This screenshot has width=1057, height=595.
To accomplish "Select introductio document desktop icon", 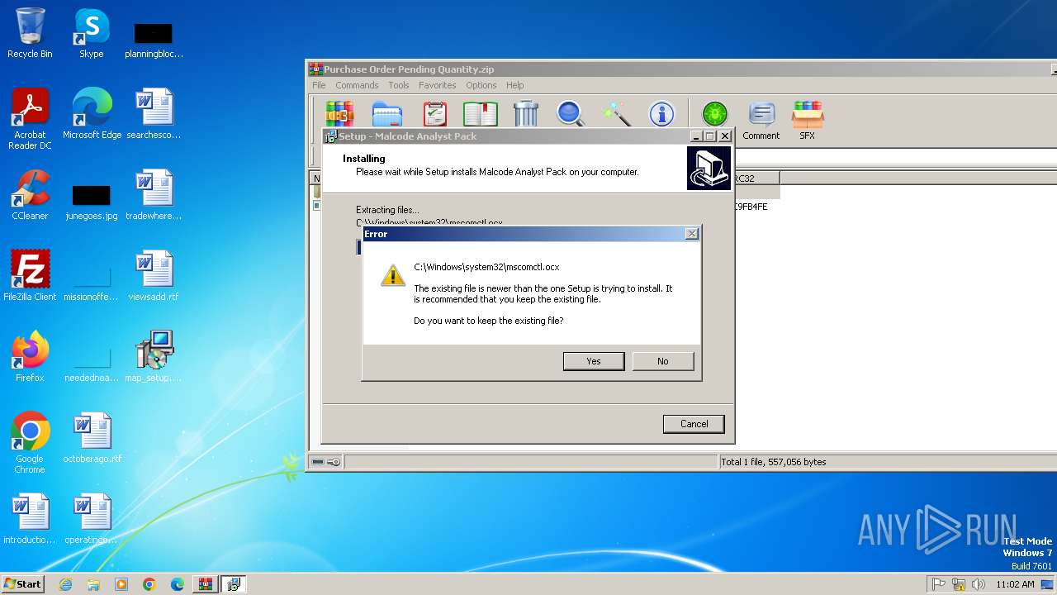I will click(30, 519).
